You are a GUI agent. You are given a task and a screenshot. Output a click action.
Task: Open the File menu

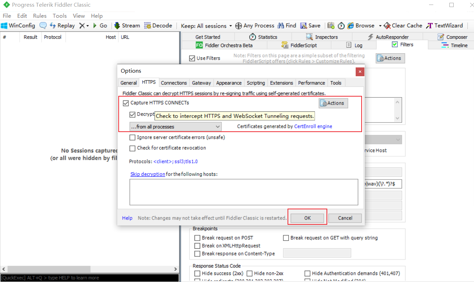[x=7, y=16]
